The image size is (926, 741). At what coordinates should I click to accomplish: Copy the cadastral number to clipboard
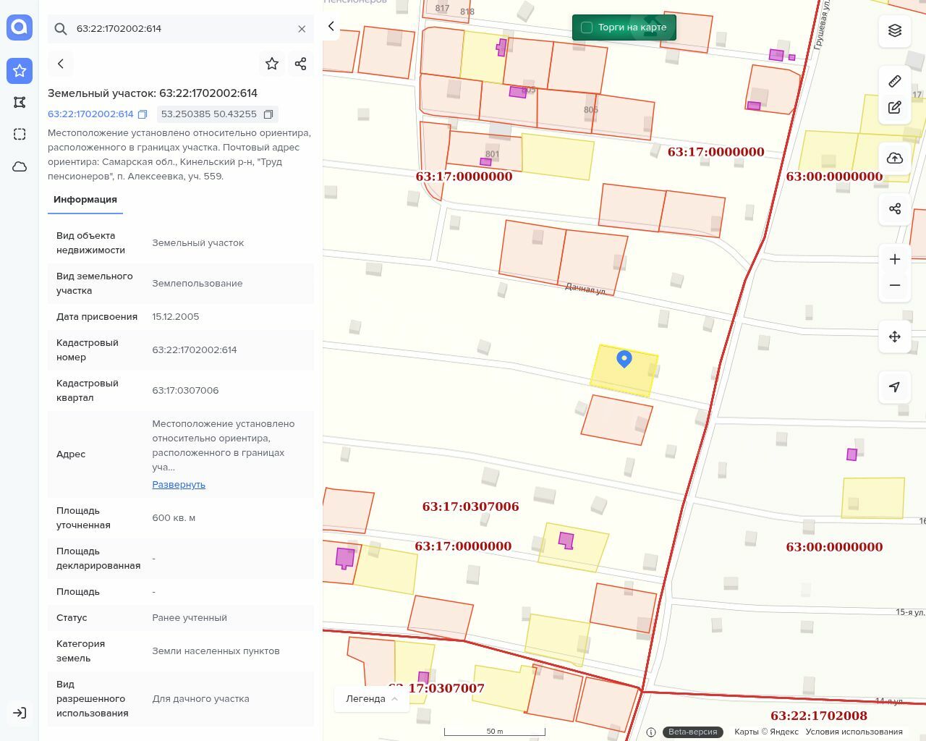(x=143, y=114)
